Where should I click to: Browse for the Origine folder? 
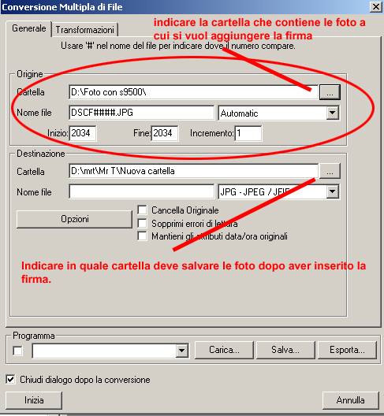click(330, 92)
